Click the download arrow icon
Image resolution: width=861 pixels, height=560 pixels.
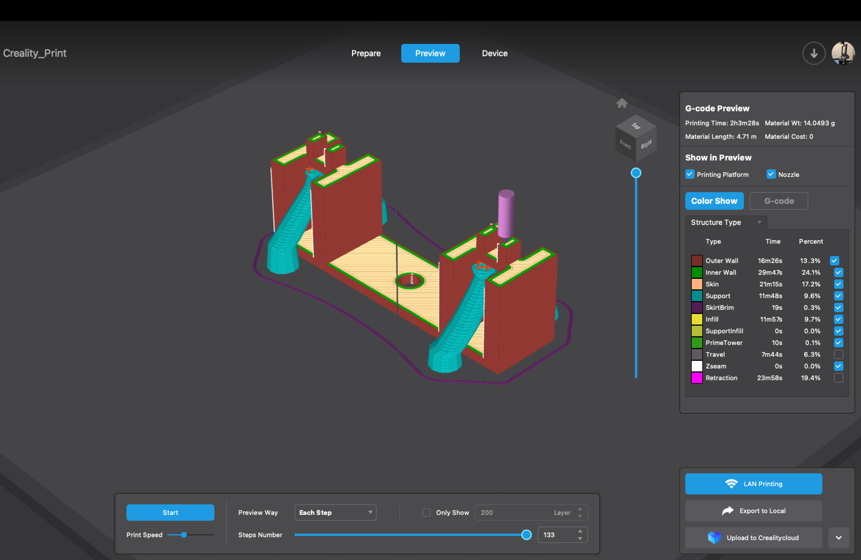click(x=814, y=54)
